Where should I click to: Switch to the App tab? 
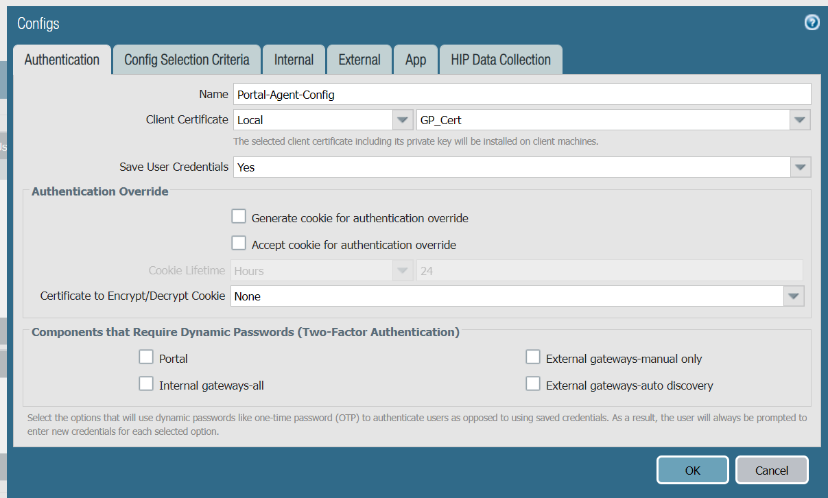click(416, 60)
